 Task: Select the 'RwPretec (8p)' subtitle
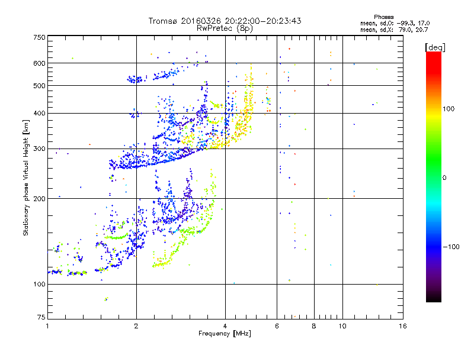coord(225,28)
